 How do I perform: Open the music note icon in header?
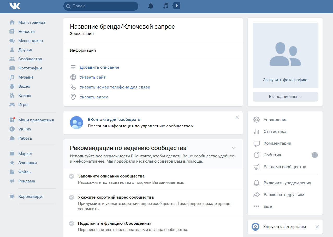[x=166, y=6]
